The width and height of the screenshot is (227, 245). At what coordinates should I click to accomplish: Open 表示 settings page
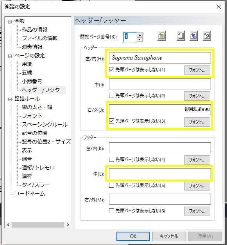click(x=27, y=150)
